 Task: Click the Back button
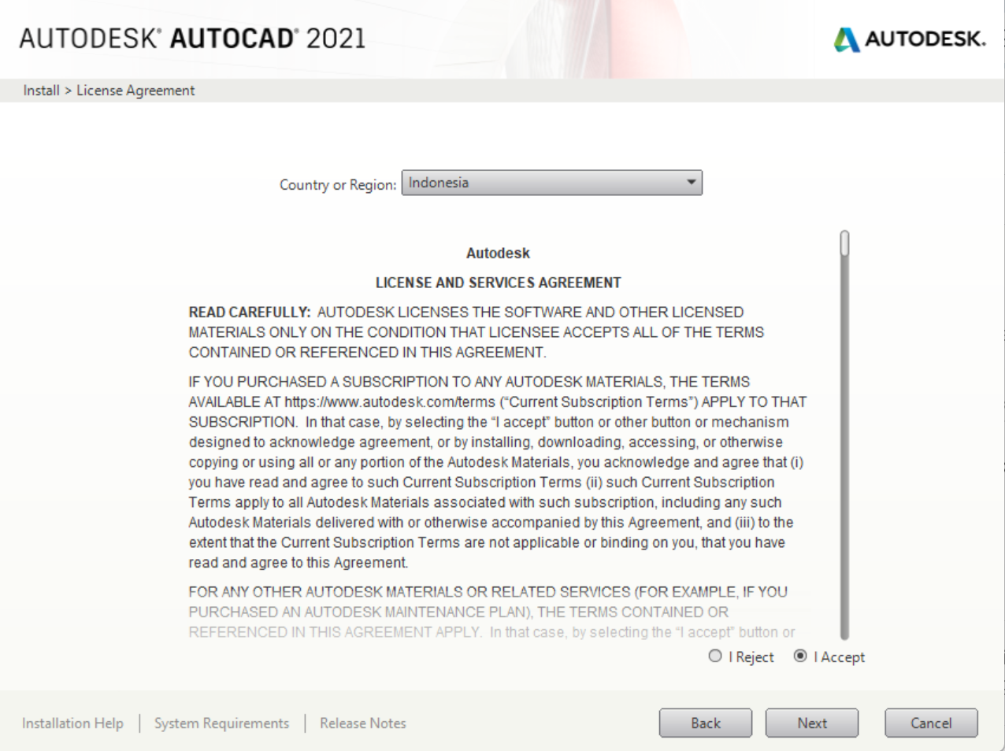706,723
